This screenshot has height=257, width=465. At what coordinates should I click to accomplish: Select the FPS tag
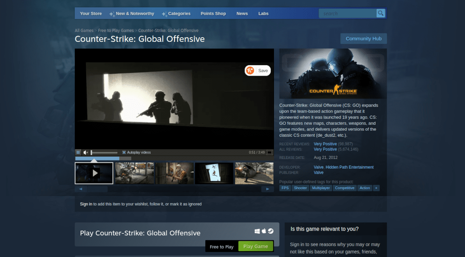(x=285, y=188)
